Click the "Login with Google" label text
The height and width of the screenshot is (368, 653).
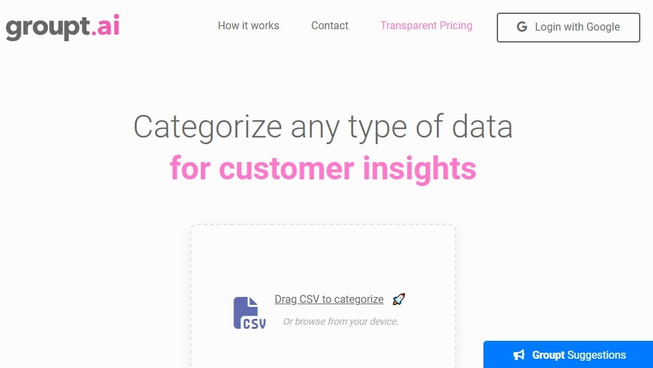(x=577, y=27)
